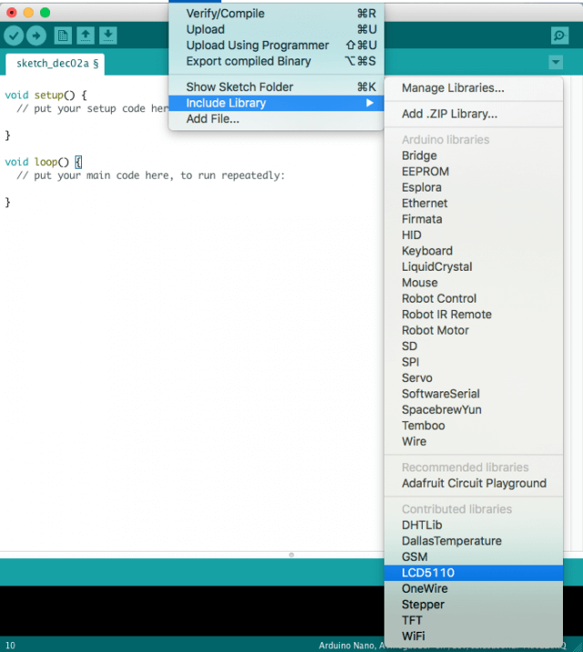The height and width of the screenshot is (652, 583).
Task: Include the LiquidCrystal library
Action: (474, 266)
